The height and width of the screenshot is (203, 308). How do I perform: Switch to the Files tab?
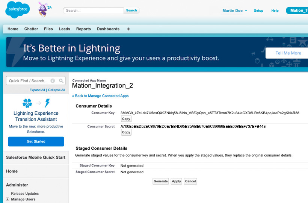(48, 29)
